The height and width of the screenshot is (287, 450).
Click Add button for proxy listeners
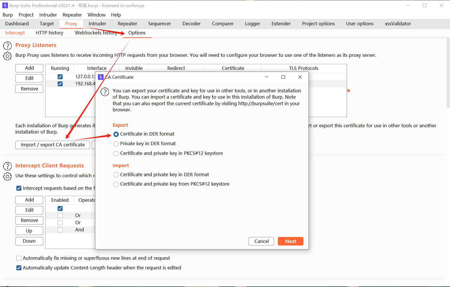coord(29,68)
